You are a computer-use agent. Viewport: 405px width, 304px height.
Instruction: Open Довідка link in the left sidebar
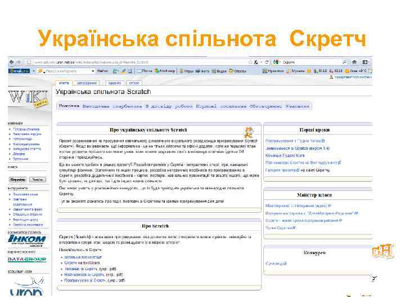[x=19, y=154]
